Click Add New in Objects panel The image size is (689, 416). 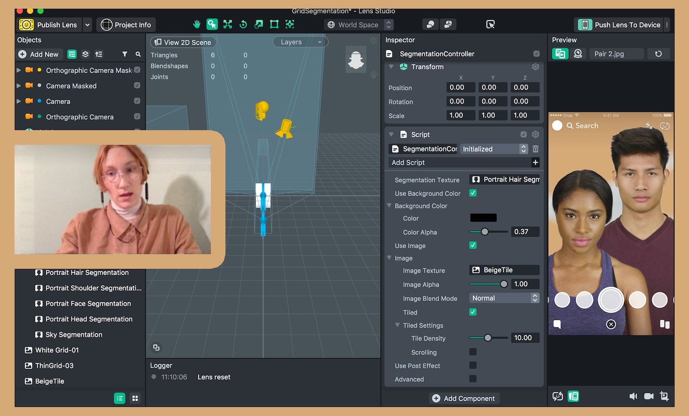click(39, 55)
